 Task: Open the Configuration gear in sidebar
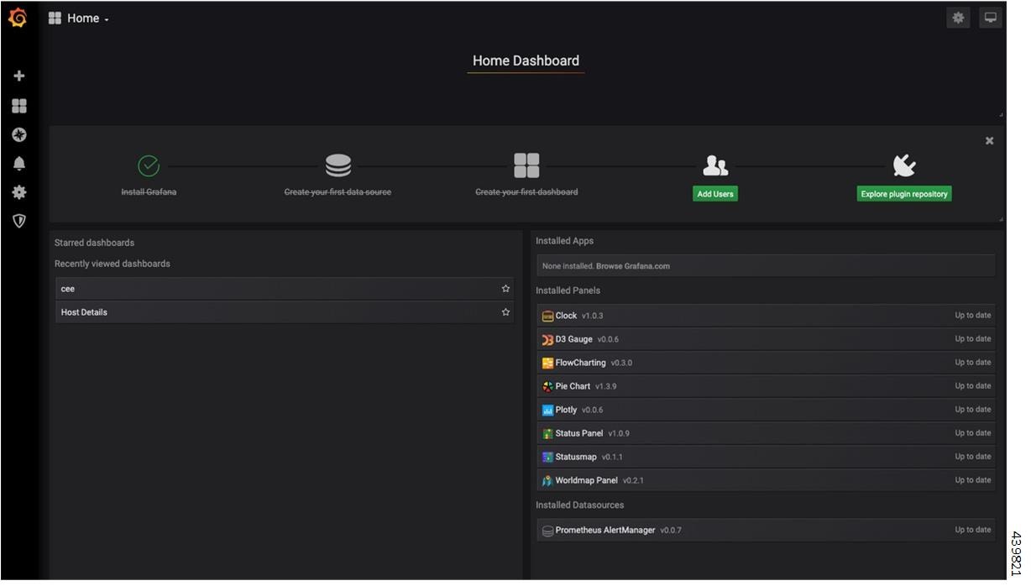[x=18, y=192]
